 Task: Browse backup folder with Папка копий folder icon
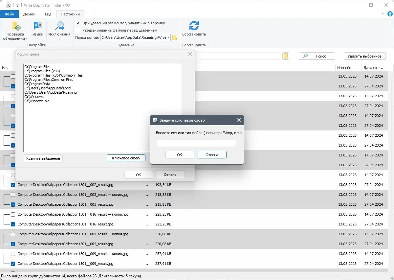(174, 37)
